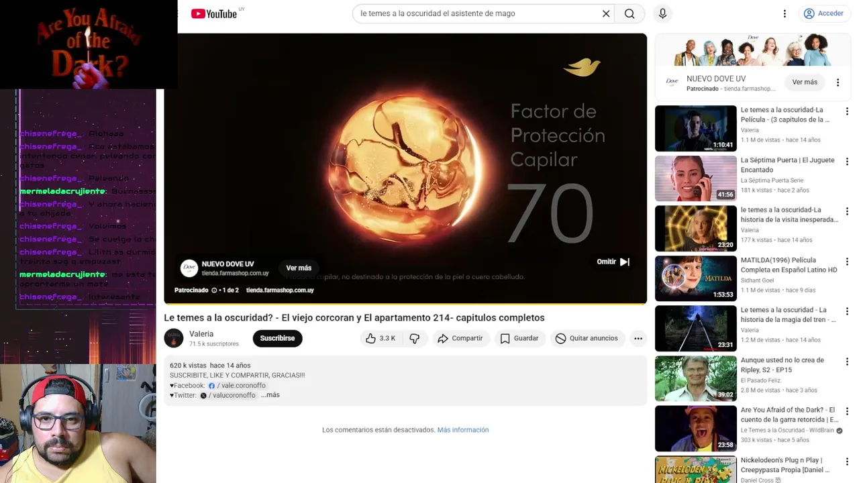
Task: Play Ripley S2 EP15 video thumbnail
Action: [696, 378]
